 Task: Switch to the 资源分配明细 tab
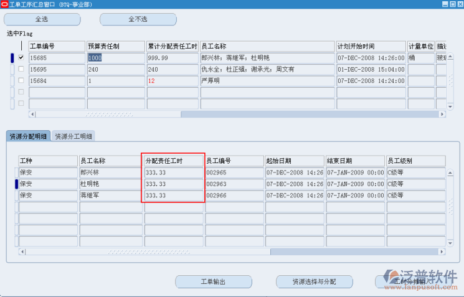tap(29, 136)
